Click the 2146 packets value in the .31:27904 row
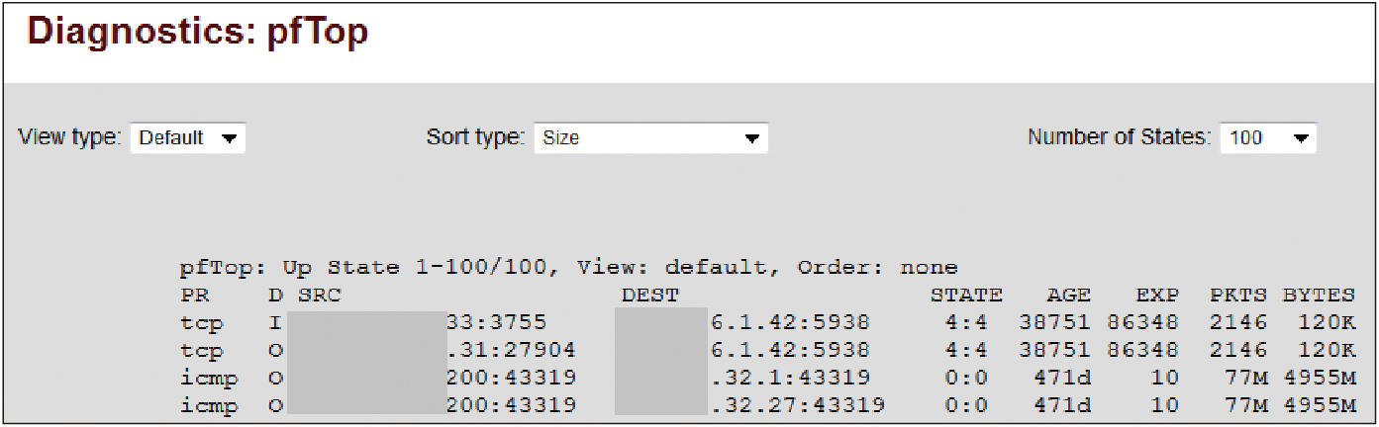1379x427 pixels. (1237, 350)
